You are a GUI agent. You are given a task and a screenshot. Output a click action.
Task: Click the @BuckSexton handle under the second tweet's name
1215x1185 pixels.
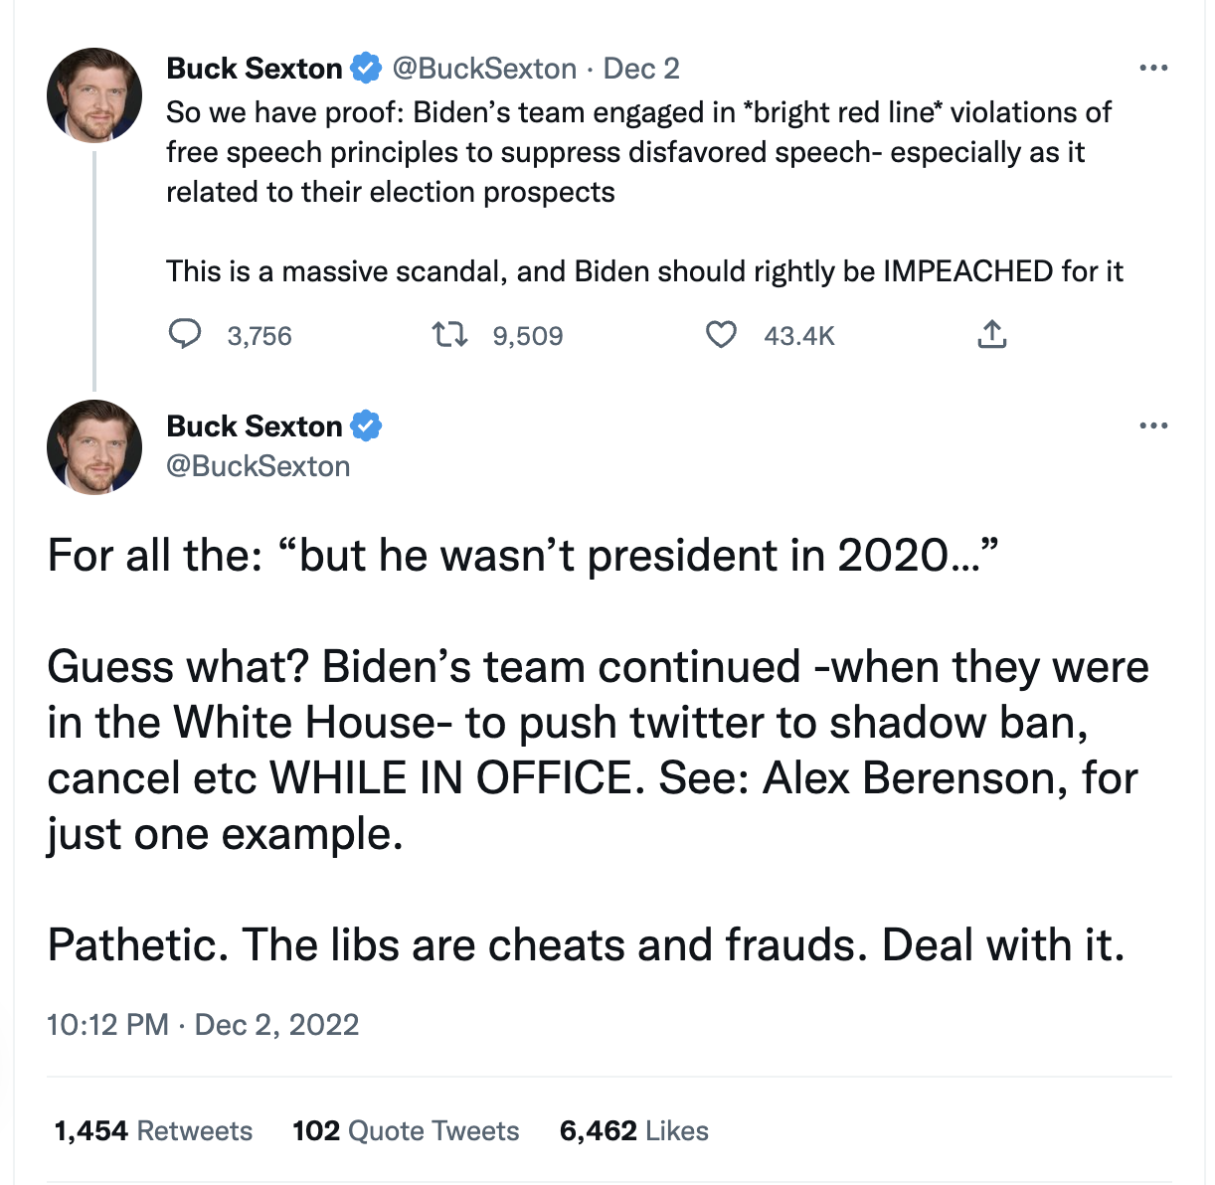tap(259, 465)
